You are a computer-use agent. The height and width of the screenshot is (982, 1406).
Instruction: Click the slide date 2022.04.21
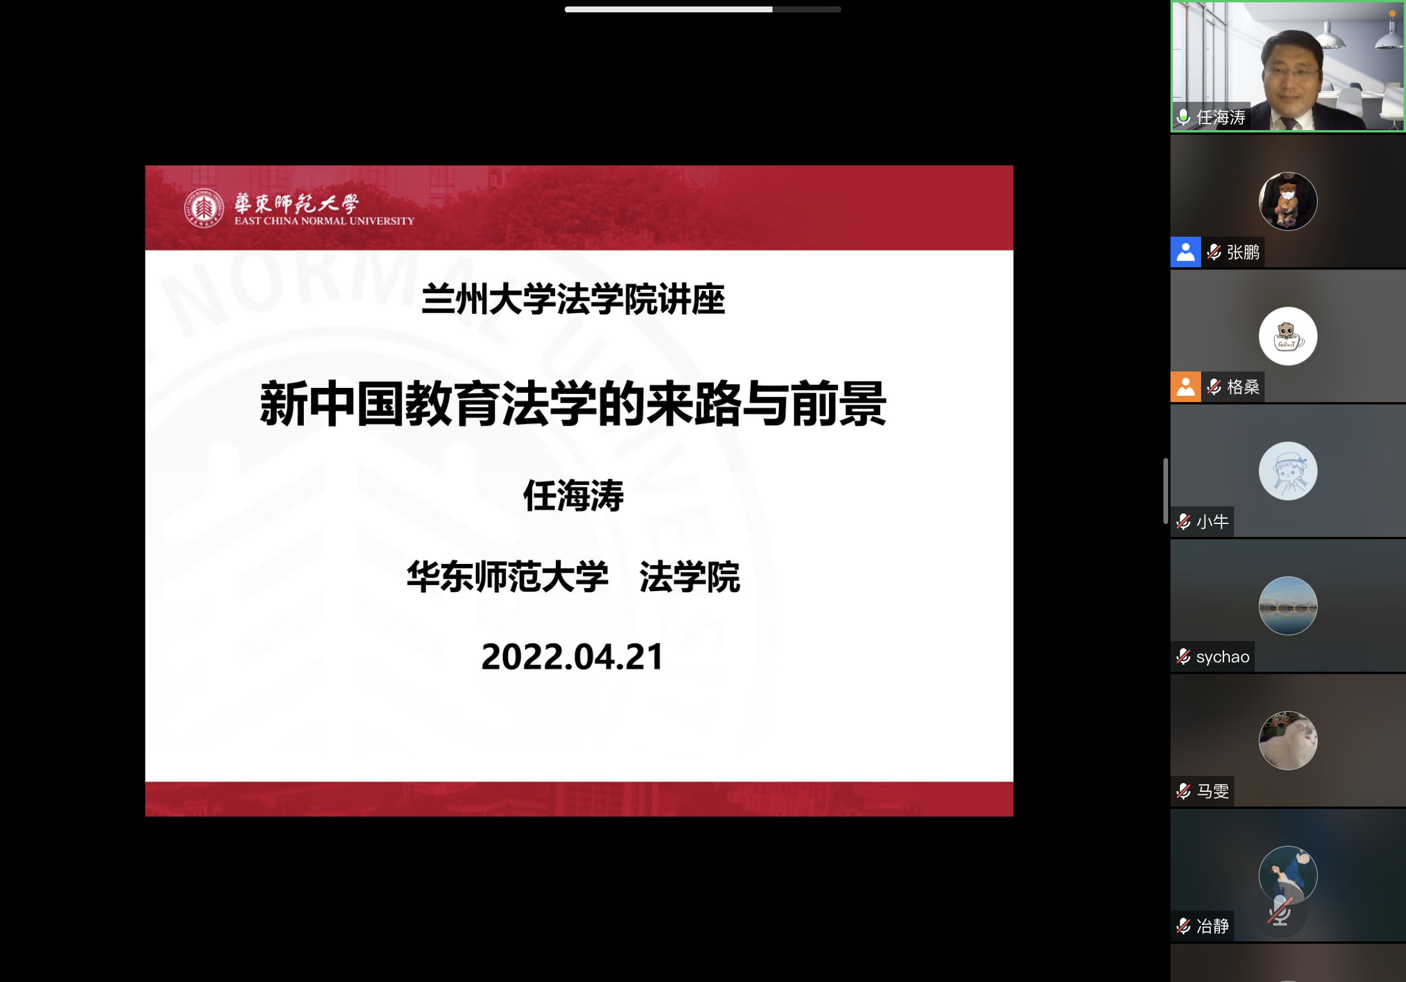tap(572, 657)
